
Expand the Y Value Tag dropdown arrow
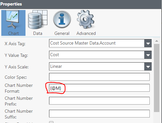pos(148,55)
